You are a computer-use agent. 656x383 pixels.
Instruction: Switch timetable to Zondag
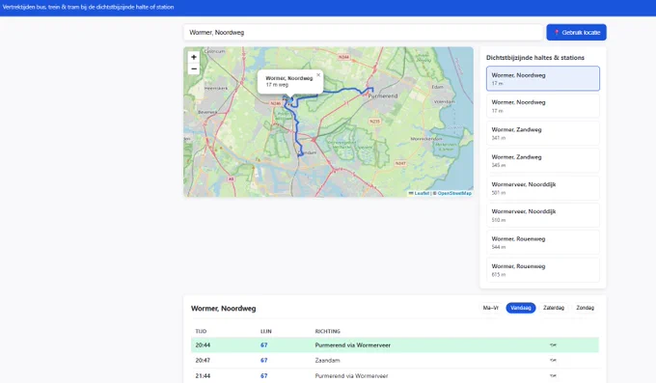(x=585, y=308)
